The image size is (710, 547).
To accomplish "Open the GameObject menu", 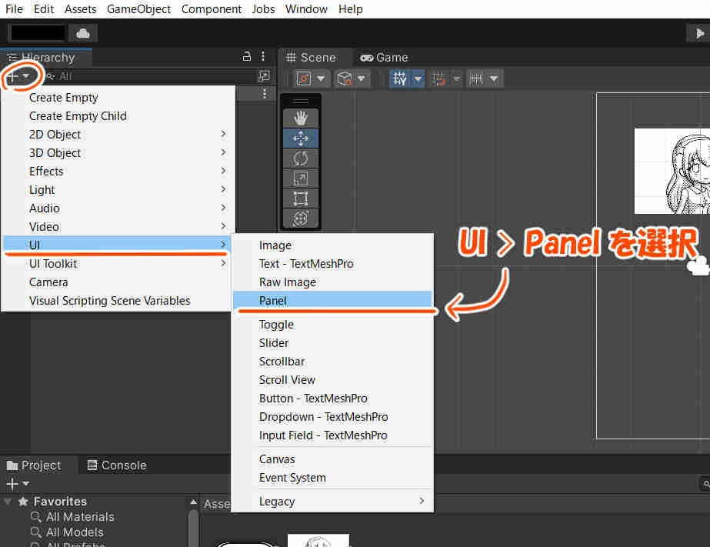I will point(138,9).
